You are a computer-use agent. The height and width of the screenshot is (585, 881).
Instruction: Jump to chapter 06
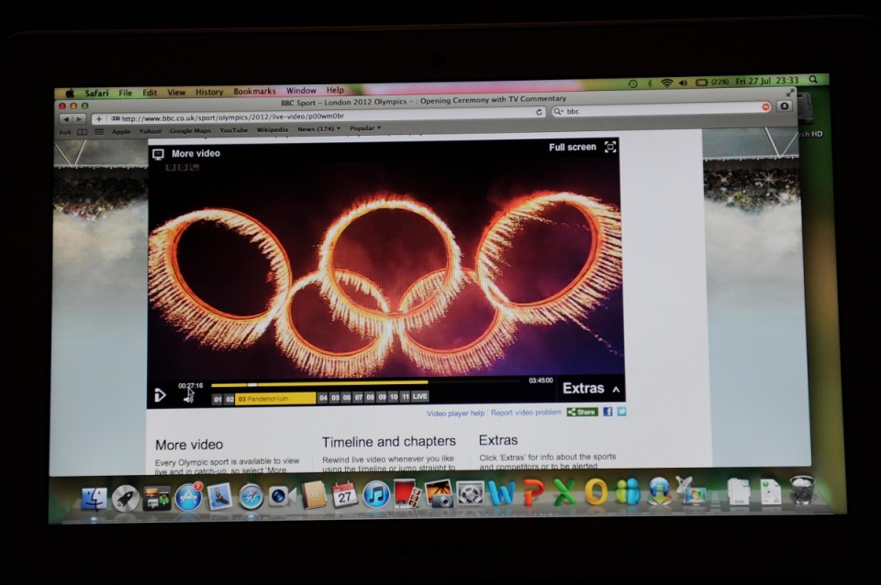[347, 397]
